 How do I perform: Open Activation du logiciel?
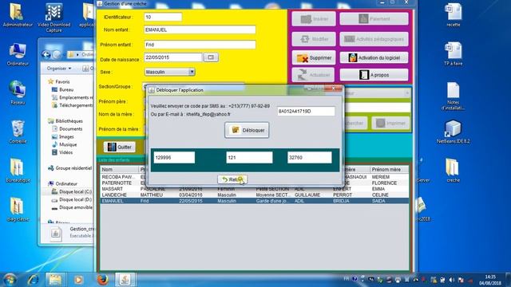pos(374,57)
